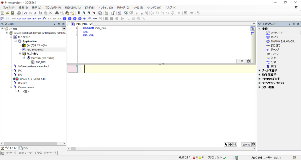Click the Toggle bookmark toolbar icon
Viewport: 301px width, 160px height.
point(79,13)
